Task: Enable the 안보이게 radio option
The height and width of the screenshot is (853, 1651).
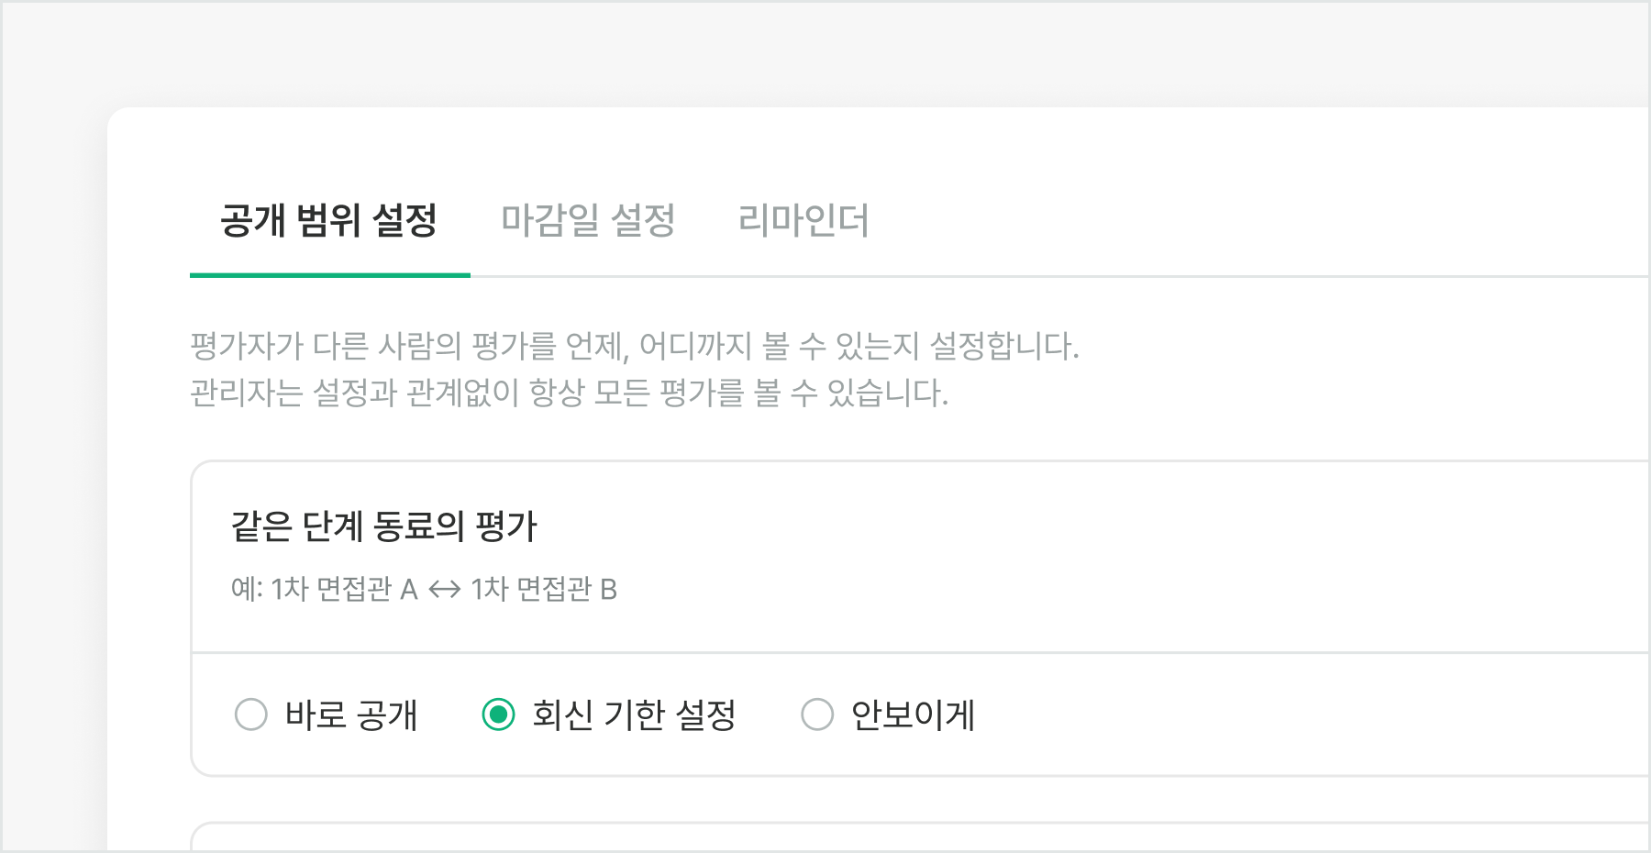Action: pyautogui.click(x=817, y=715)
